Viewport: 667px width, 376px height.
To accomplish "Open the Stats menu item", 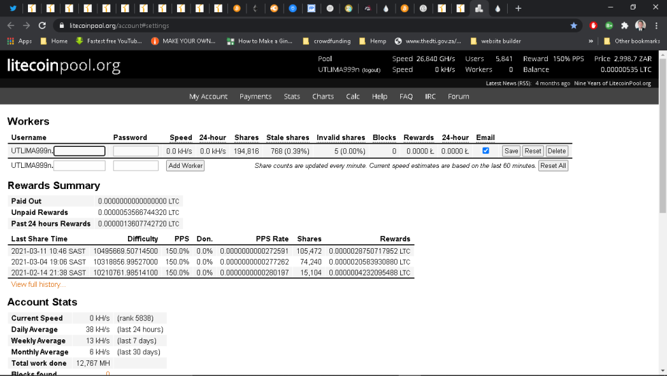I will tap(292, 97).
